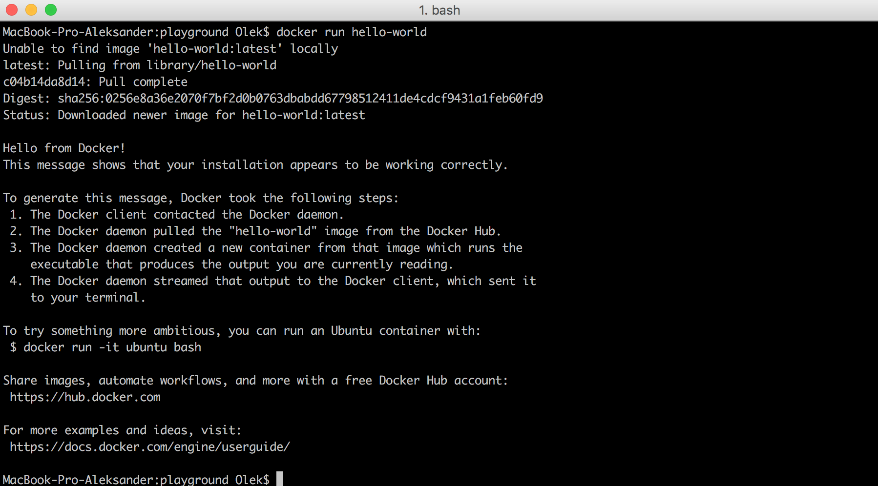Viewport: 878px width, 486px height.
Task: Click the yellow minimize button
Action: tap(31, 9)
